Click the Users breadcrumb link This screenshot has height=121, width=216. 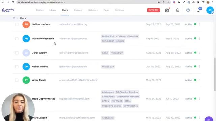[23, 18]
